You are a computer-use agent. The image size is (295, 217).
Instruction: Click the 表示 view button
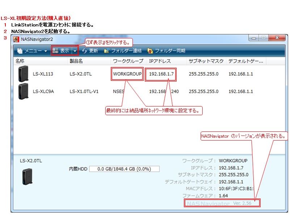pyautogui.click(x=61, y=51)
